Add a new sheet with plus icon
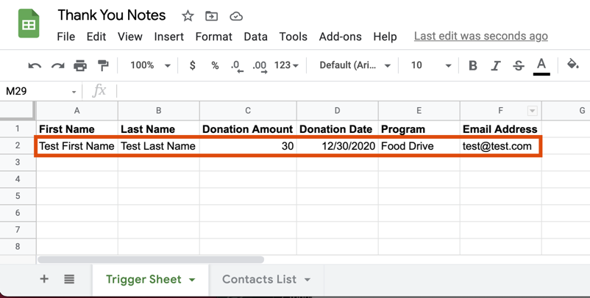This screenshot has width=590, height=298. click(44, 279)
